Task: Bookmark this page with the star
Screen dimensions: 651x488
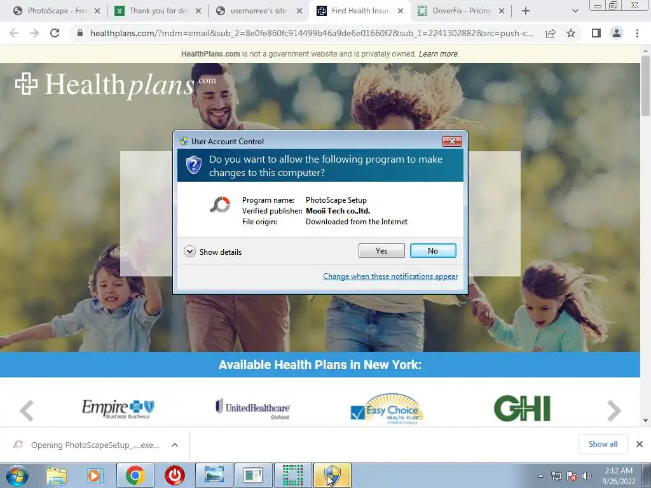Action: pos(571,33)
